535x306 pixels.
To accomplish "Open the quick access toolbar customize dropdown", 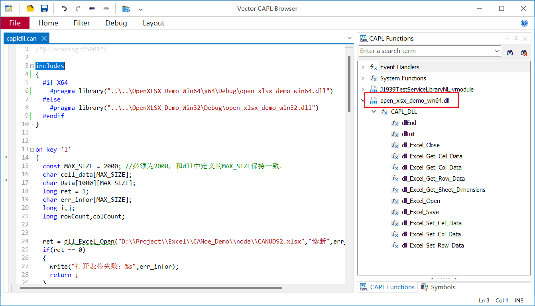I will point(140,8).
